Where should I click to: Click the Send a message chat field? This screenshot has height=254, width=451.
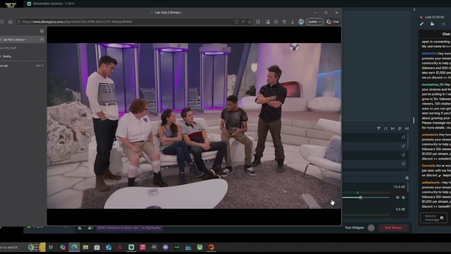coord(433,218)
